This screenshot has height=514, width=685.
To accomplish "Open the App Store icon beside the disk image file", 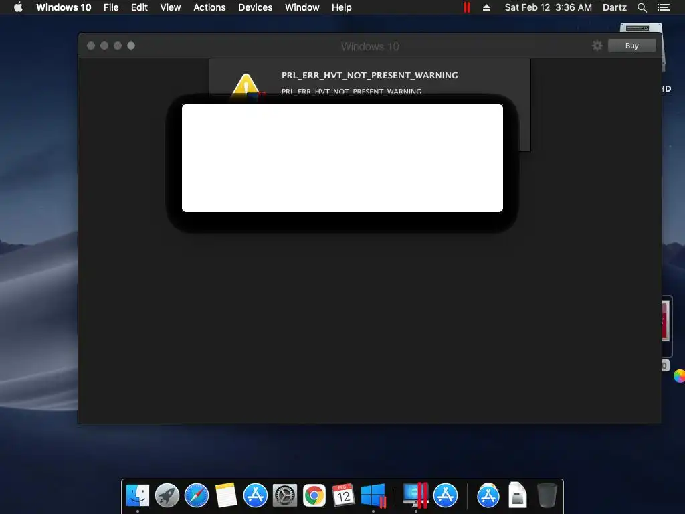I will point(488,495).
